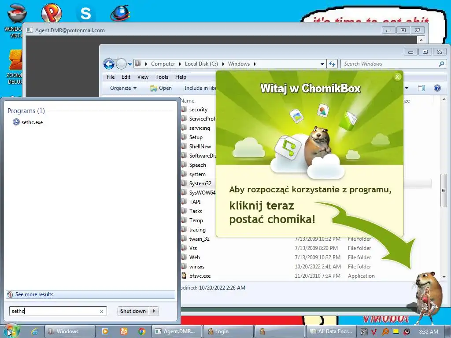This screenshot has width=451, height=338.
Task: Switch to All Data Encr... taskbar button
Action: click(x=331, y=331)
